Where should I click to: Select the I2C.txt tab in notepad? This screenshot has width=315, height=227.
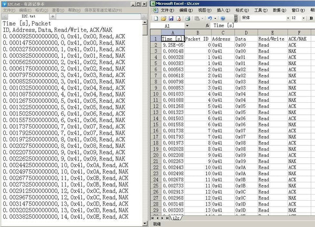tap(28, 16)
